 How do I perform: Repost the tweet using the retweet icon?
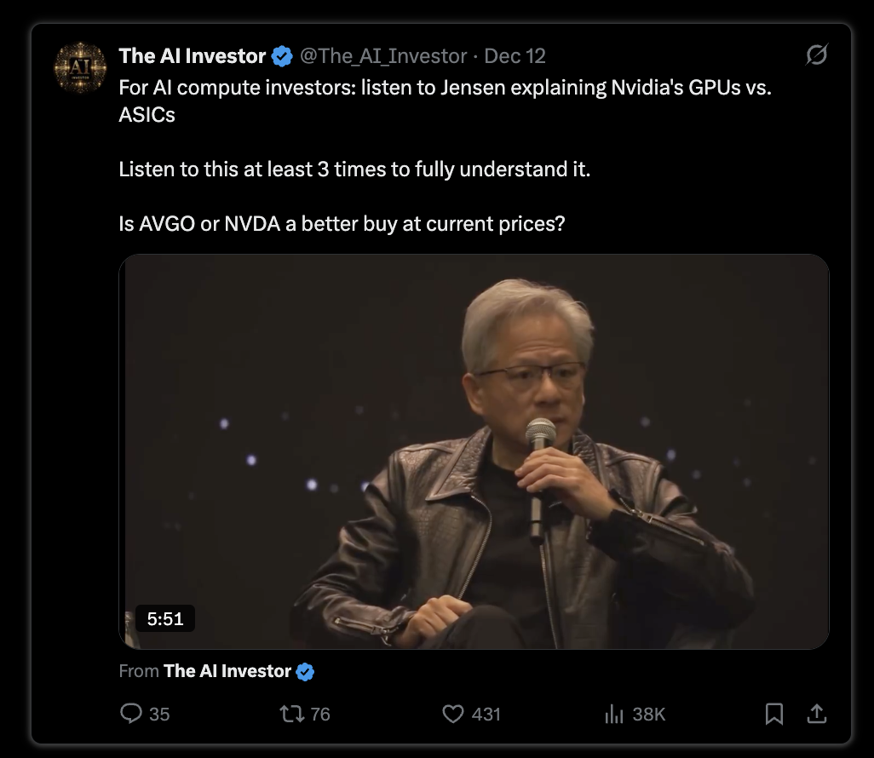point(291,714)
